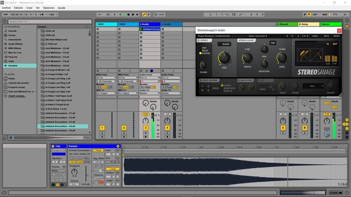
Task: Open track 1 All Channels dropdown
Action: pyautogui.click(x=106, y=81)
